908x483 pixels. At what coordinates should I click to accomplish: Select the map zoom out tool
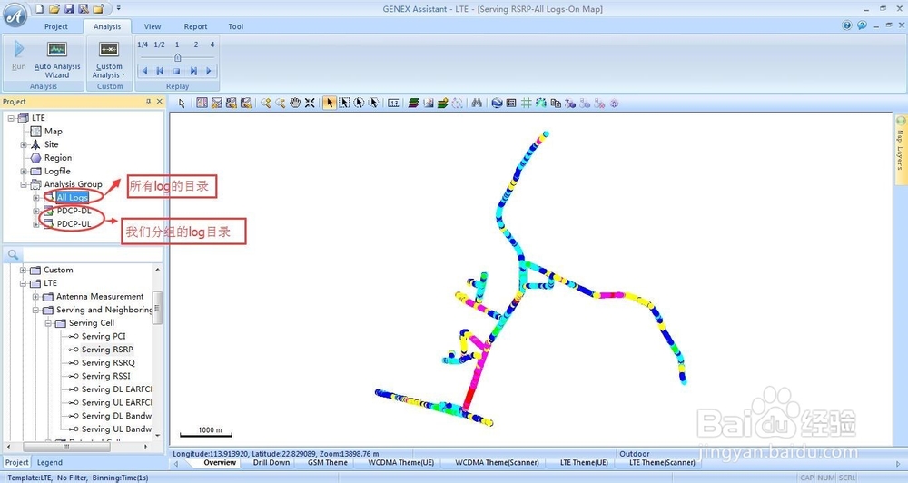(x=281, y=103)
